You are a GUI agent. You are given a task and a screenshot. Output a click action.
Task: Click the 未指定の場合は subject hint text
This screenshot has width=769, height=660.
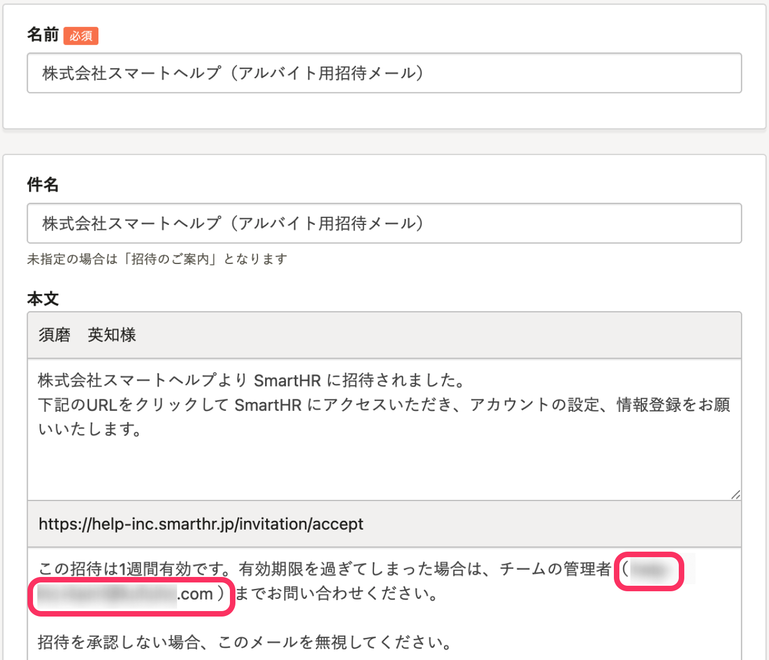click(x=157, y=259)
